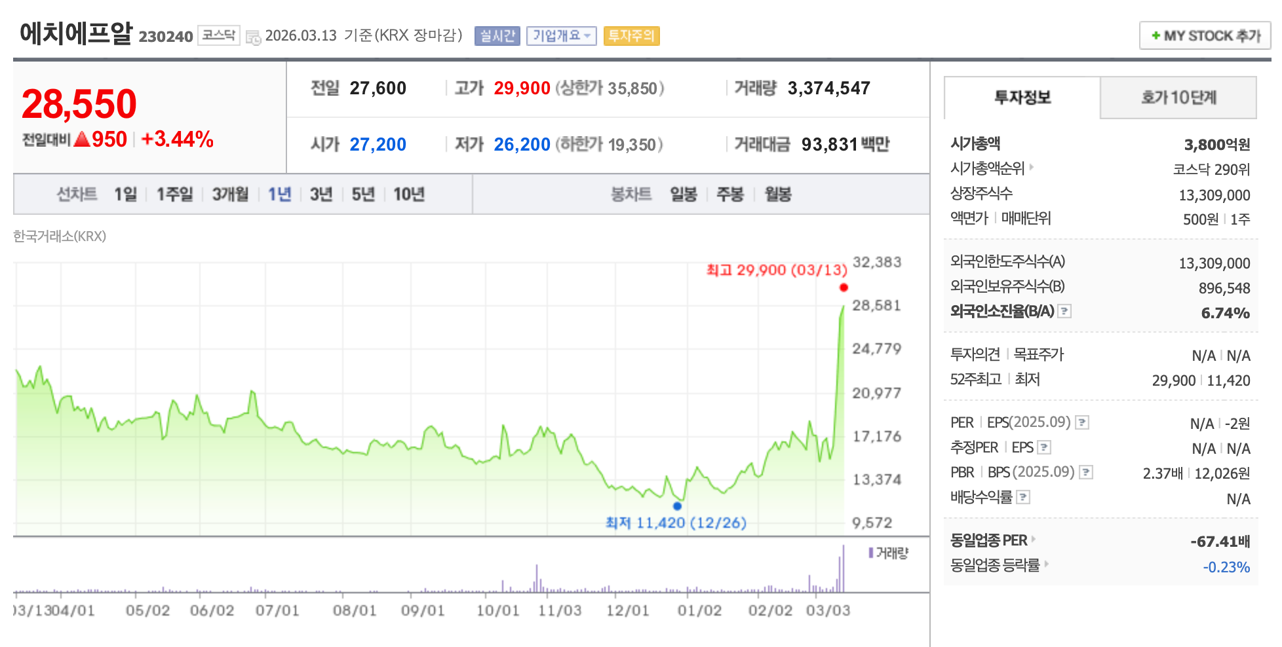Click the 코스닥 290위 ranking value
This screenshot has width=1282, height=647.
[1211, 170]
